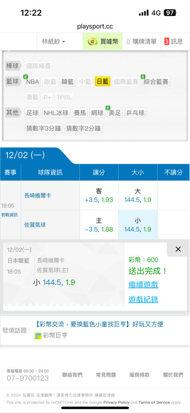Tap the battery indicator in status bar

(170, 13)
